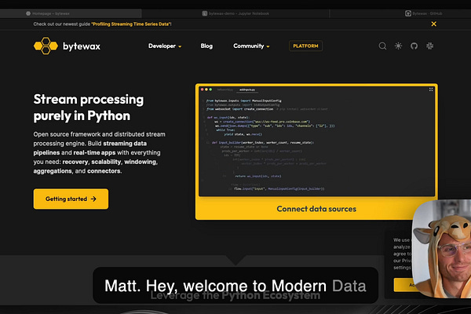Open the Profiling Streaming Time Series Data guide link
This screenshot has height=314, width=471.
click(131, 24)
